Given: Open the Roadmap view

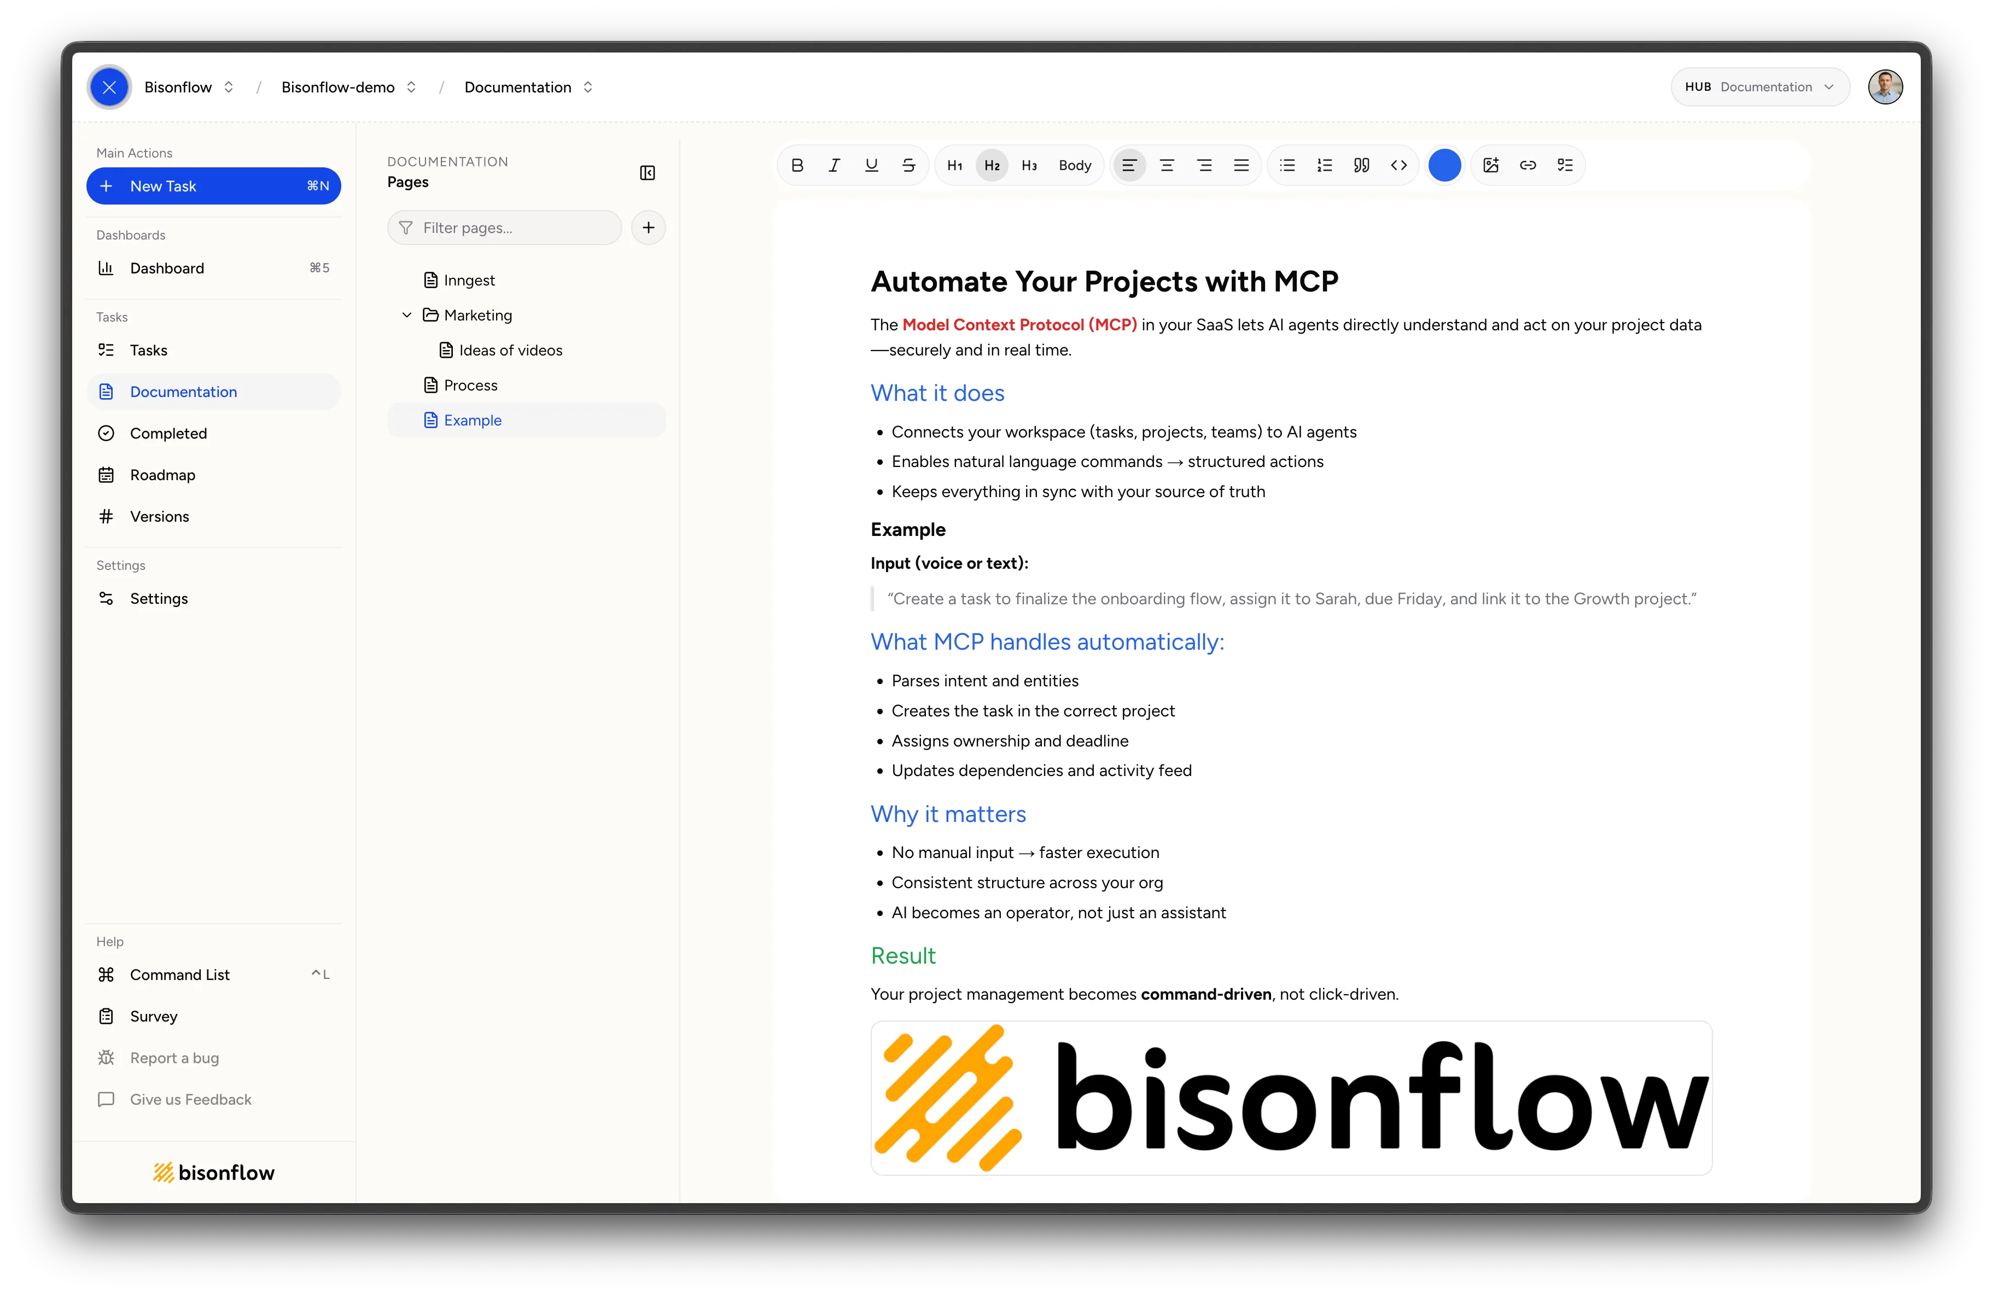Looking at the screenshot, I should pyautogui.click(x=213, y=475).
